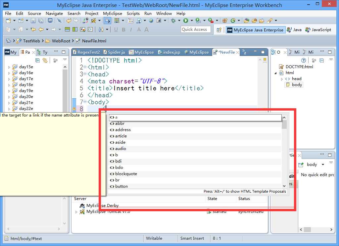
Task: Click Link with Editor icon in Package Explorer
Action: tap(45, 60)
